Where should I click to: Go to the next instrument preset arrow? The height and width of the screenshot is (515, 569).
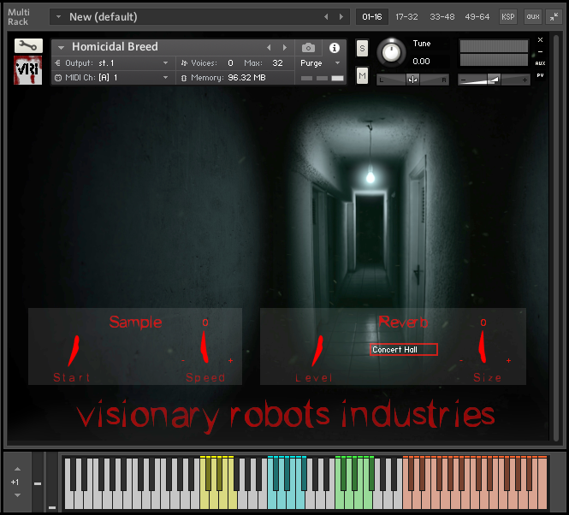(284, 48)
